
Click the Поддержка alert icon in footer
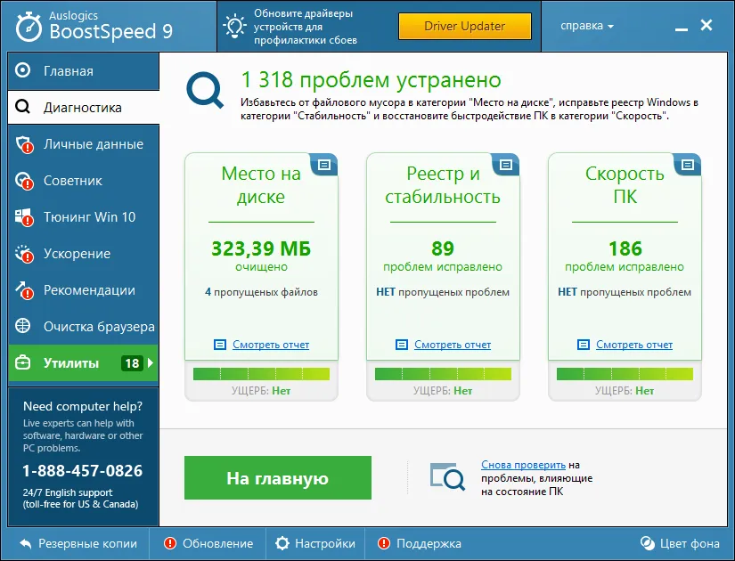click(384, 543)
